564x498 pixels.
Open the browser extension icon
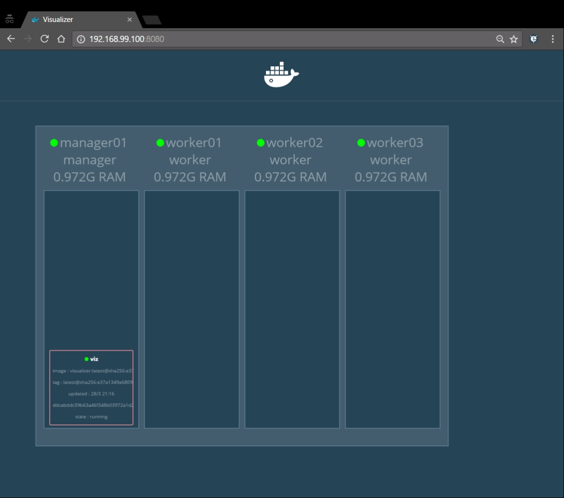click(x=533, y=39)
